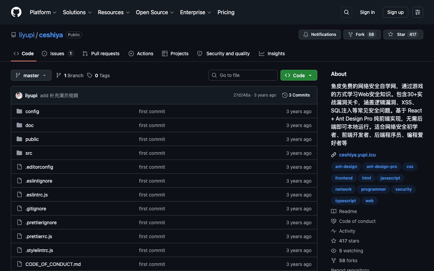Screen dimensions: 434x271
Task: Open the appearance settings icon in header
Action: click(x=418, y=12)
